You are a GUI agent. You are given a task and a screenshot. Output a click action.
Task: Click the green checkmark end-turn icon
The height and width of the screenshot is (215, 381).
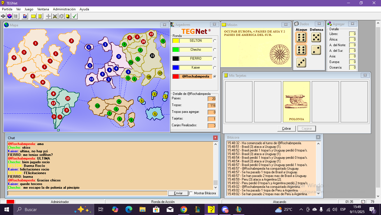click(74, 16)
